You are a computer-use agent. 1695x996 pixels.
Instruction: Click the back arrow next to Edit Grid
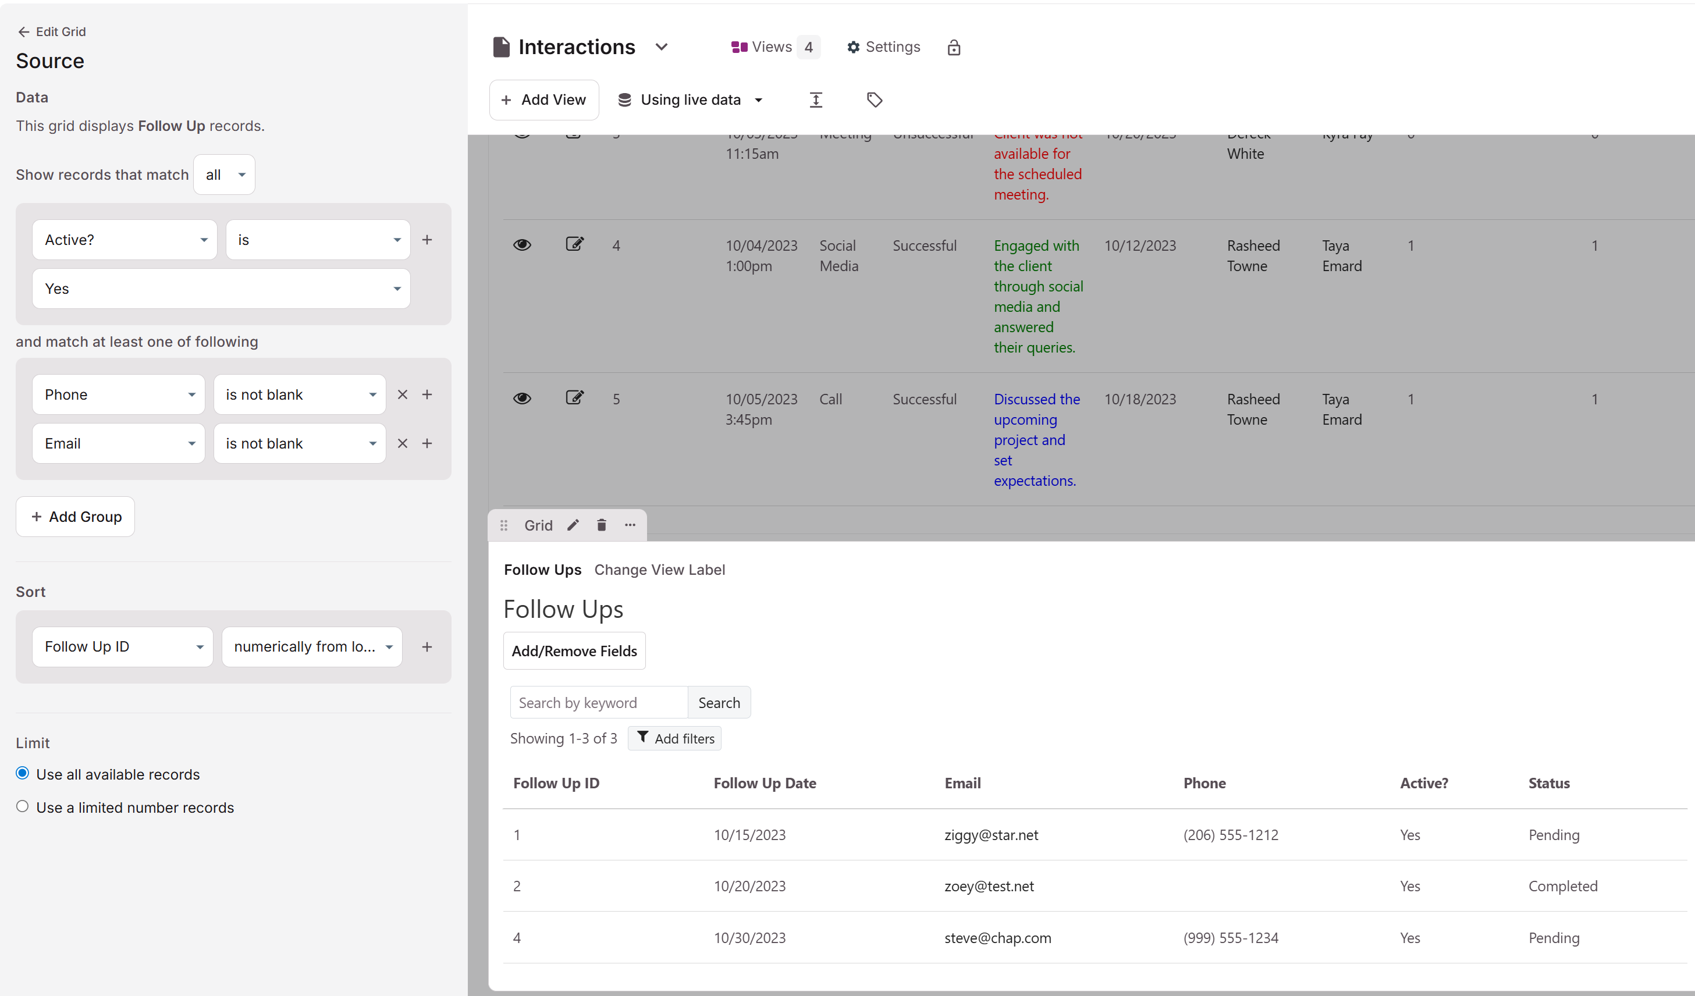click(23, 31)
